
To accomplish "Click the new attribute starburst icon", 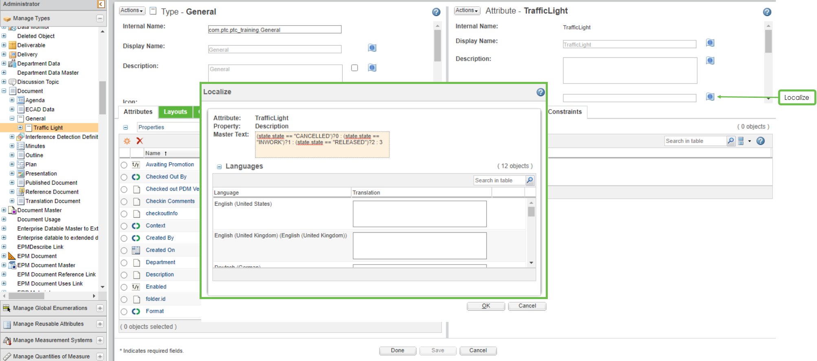I will 127,141.
